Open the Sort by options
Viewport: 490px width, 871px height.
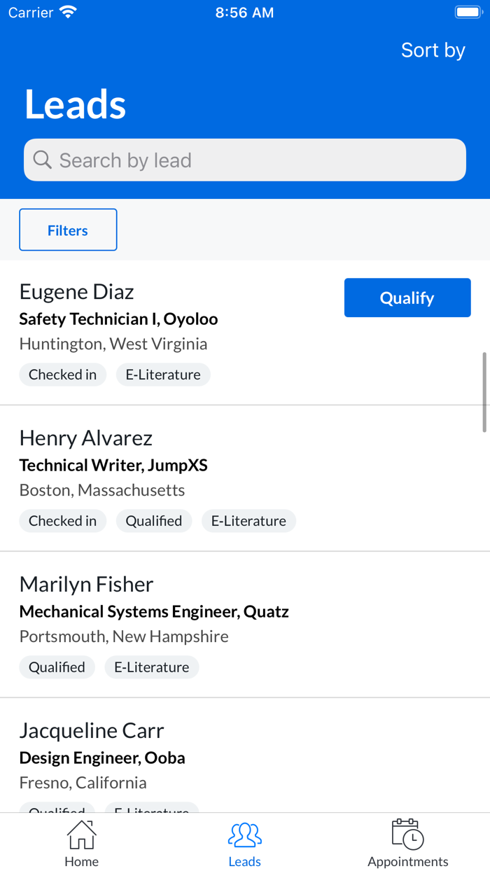coord(433,50)
